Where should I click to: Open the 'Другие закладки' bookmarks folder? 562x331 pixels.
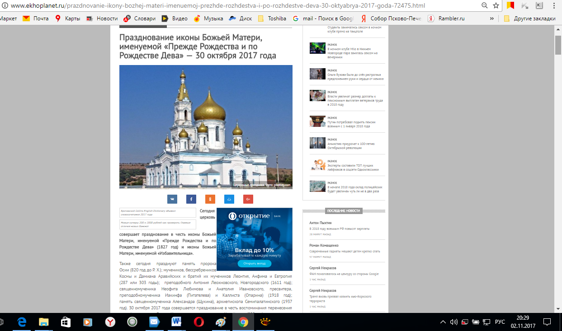click(x=529, y=19)
